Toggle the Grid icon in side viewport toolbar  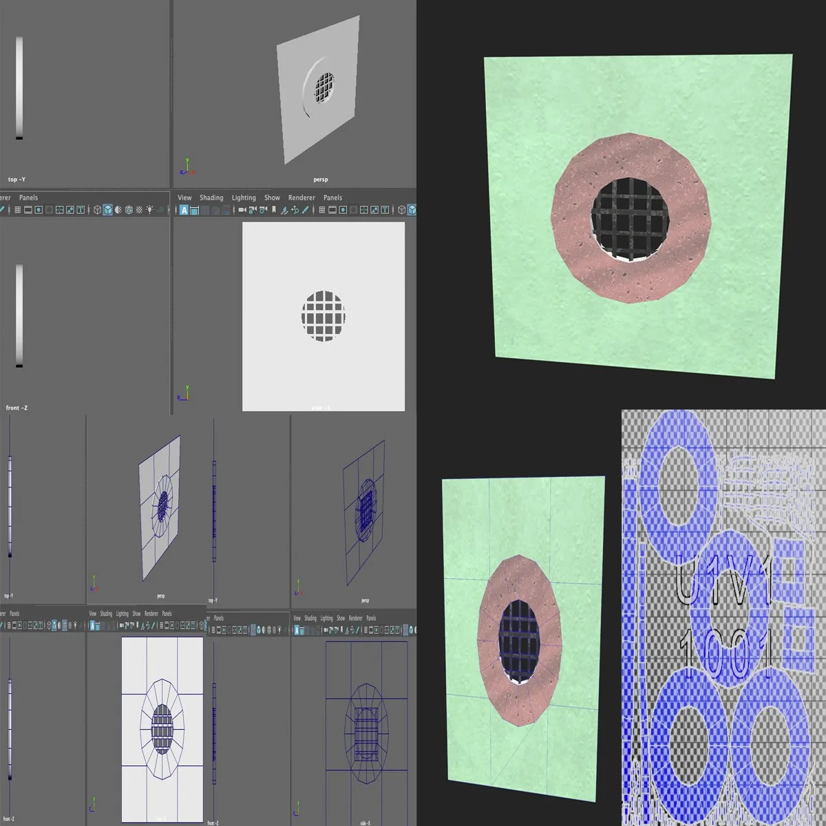pos(321,210)
